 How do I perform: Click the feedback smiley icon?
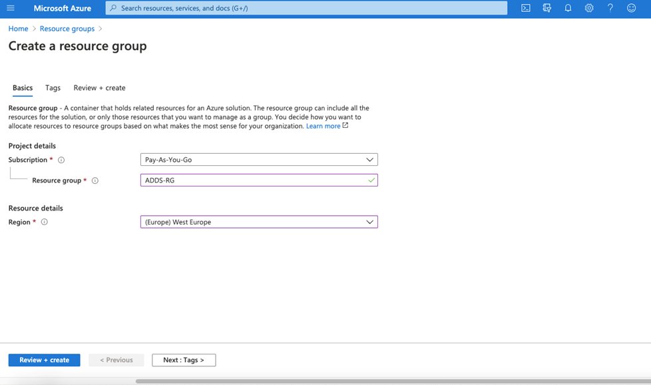tap(632, 8)
